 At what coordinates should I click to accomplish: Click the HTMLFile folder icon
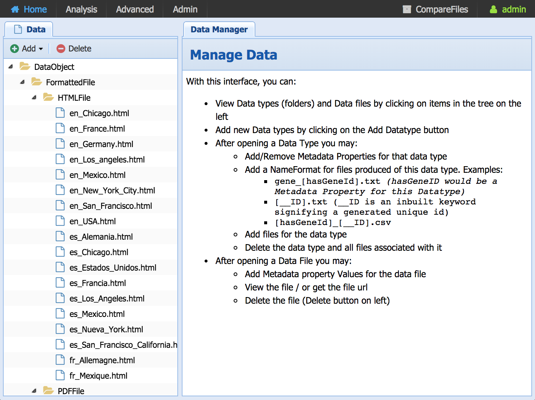coord(49,97)
